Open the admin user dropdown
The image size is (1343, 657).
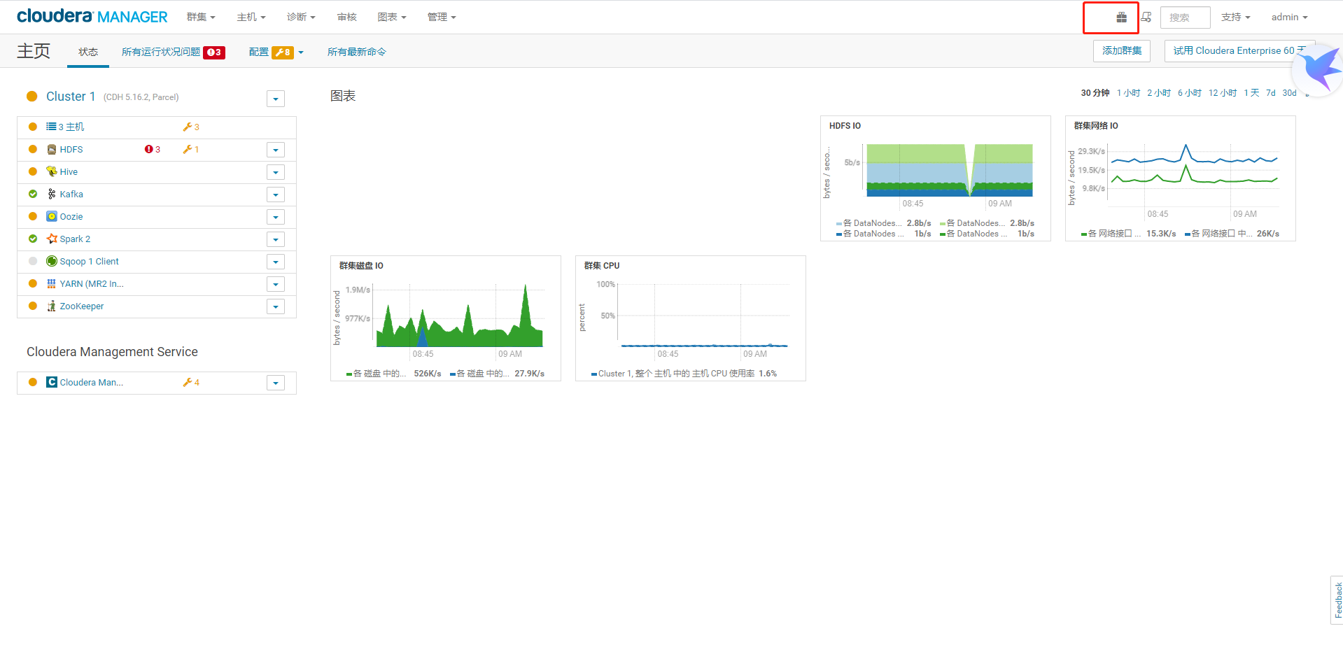pos(1289,17)
